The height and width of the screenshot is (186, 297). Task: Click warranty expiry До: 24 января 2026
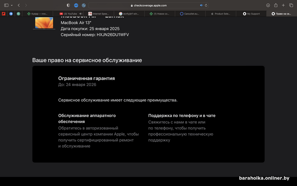pos(77,85)
